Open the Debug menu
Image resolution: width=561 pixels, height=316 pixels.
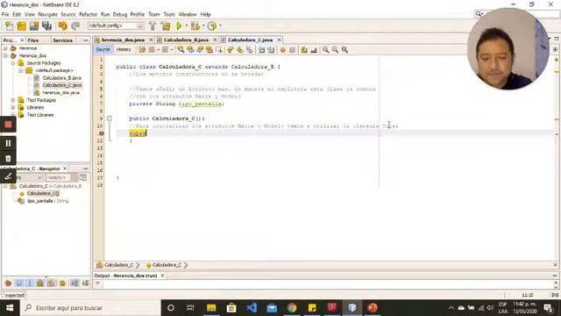click(x=120, y=14)
